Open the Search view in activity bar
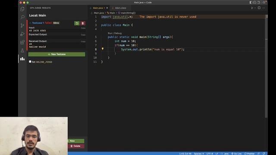The width and height of the screenshot is (276, 155). tap(22, 17)
